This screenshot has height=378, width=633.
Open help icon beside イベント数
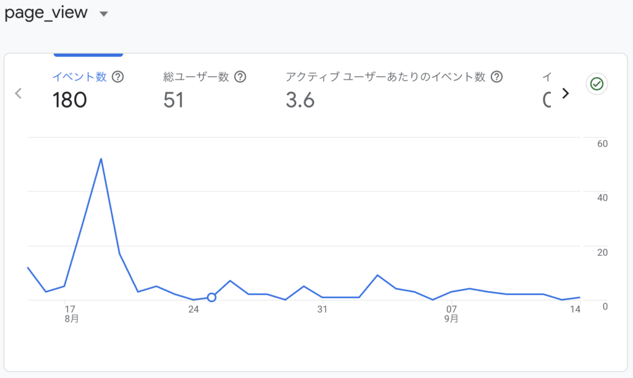coord(117,77)
